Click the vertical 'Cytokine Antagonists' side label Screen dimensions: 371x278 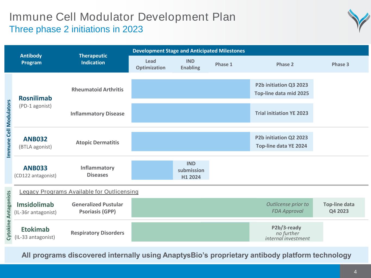click(x=8, y=215)
